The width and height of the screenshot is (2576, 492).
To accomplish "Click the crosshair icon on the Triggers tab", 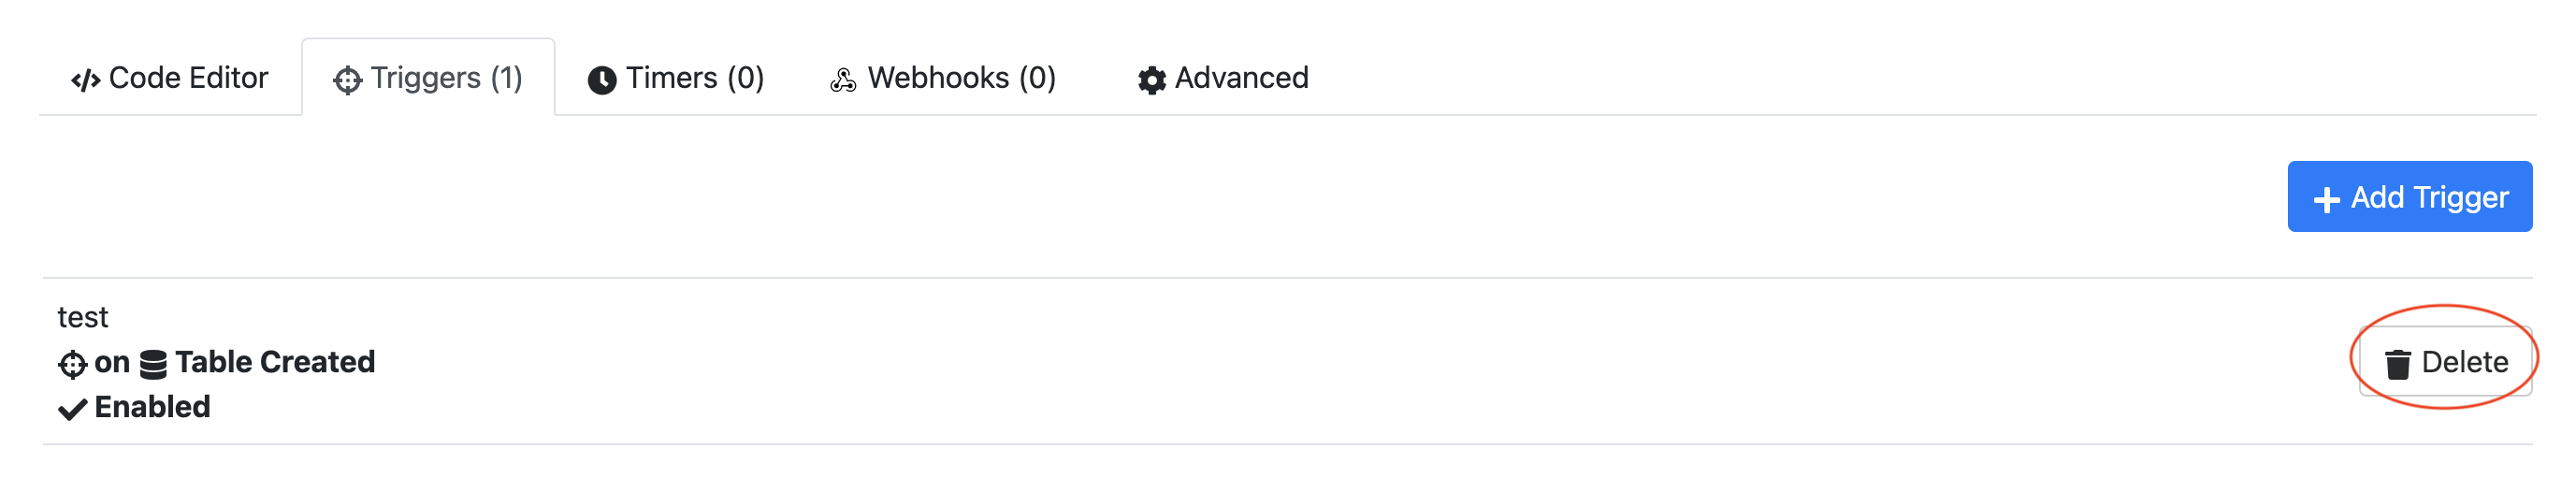I will pyautogui.click(x=347, y=80).
